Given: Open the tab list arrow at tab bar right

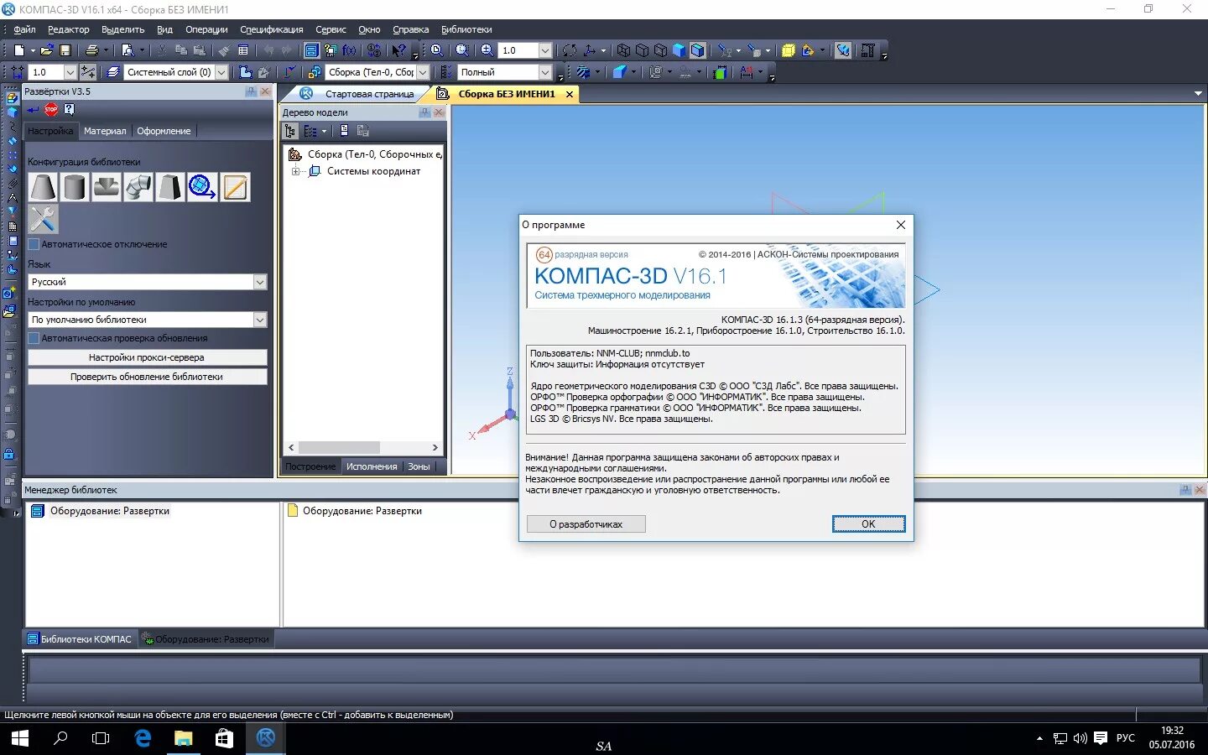Looking at the screenshot, I should tap(1198, 94).
